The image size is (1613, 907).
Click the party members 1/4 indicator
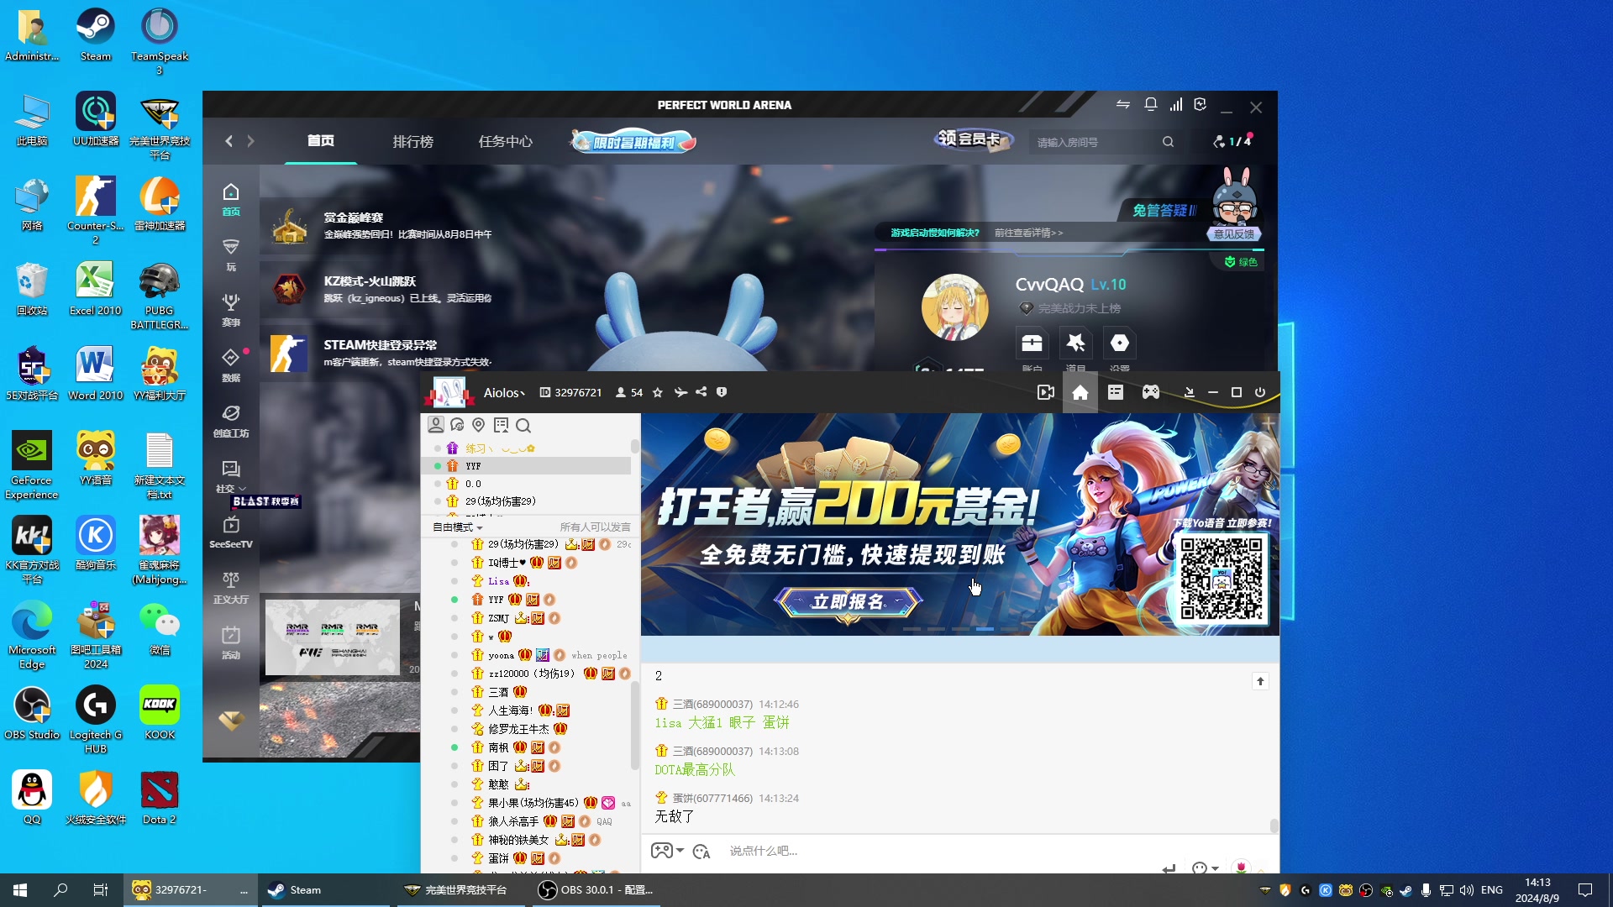tap(1232, 141)
